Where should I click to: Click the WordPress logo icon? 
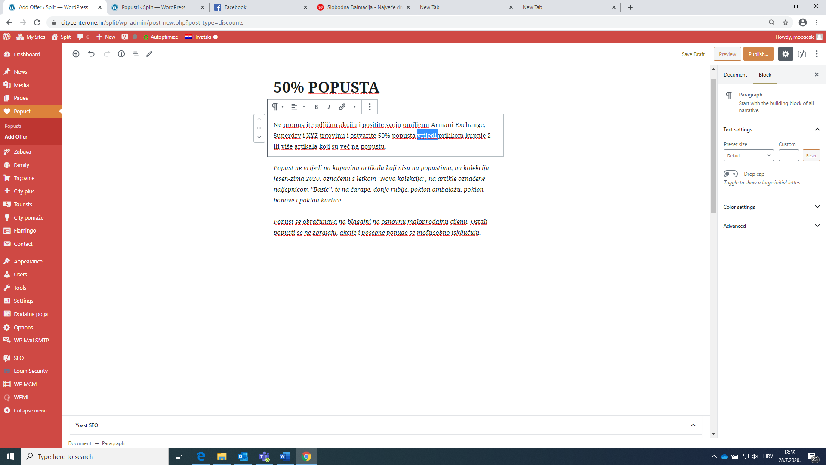6,37
